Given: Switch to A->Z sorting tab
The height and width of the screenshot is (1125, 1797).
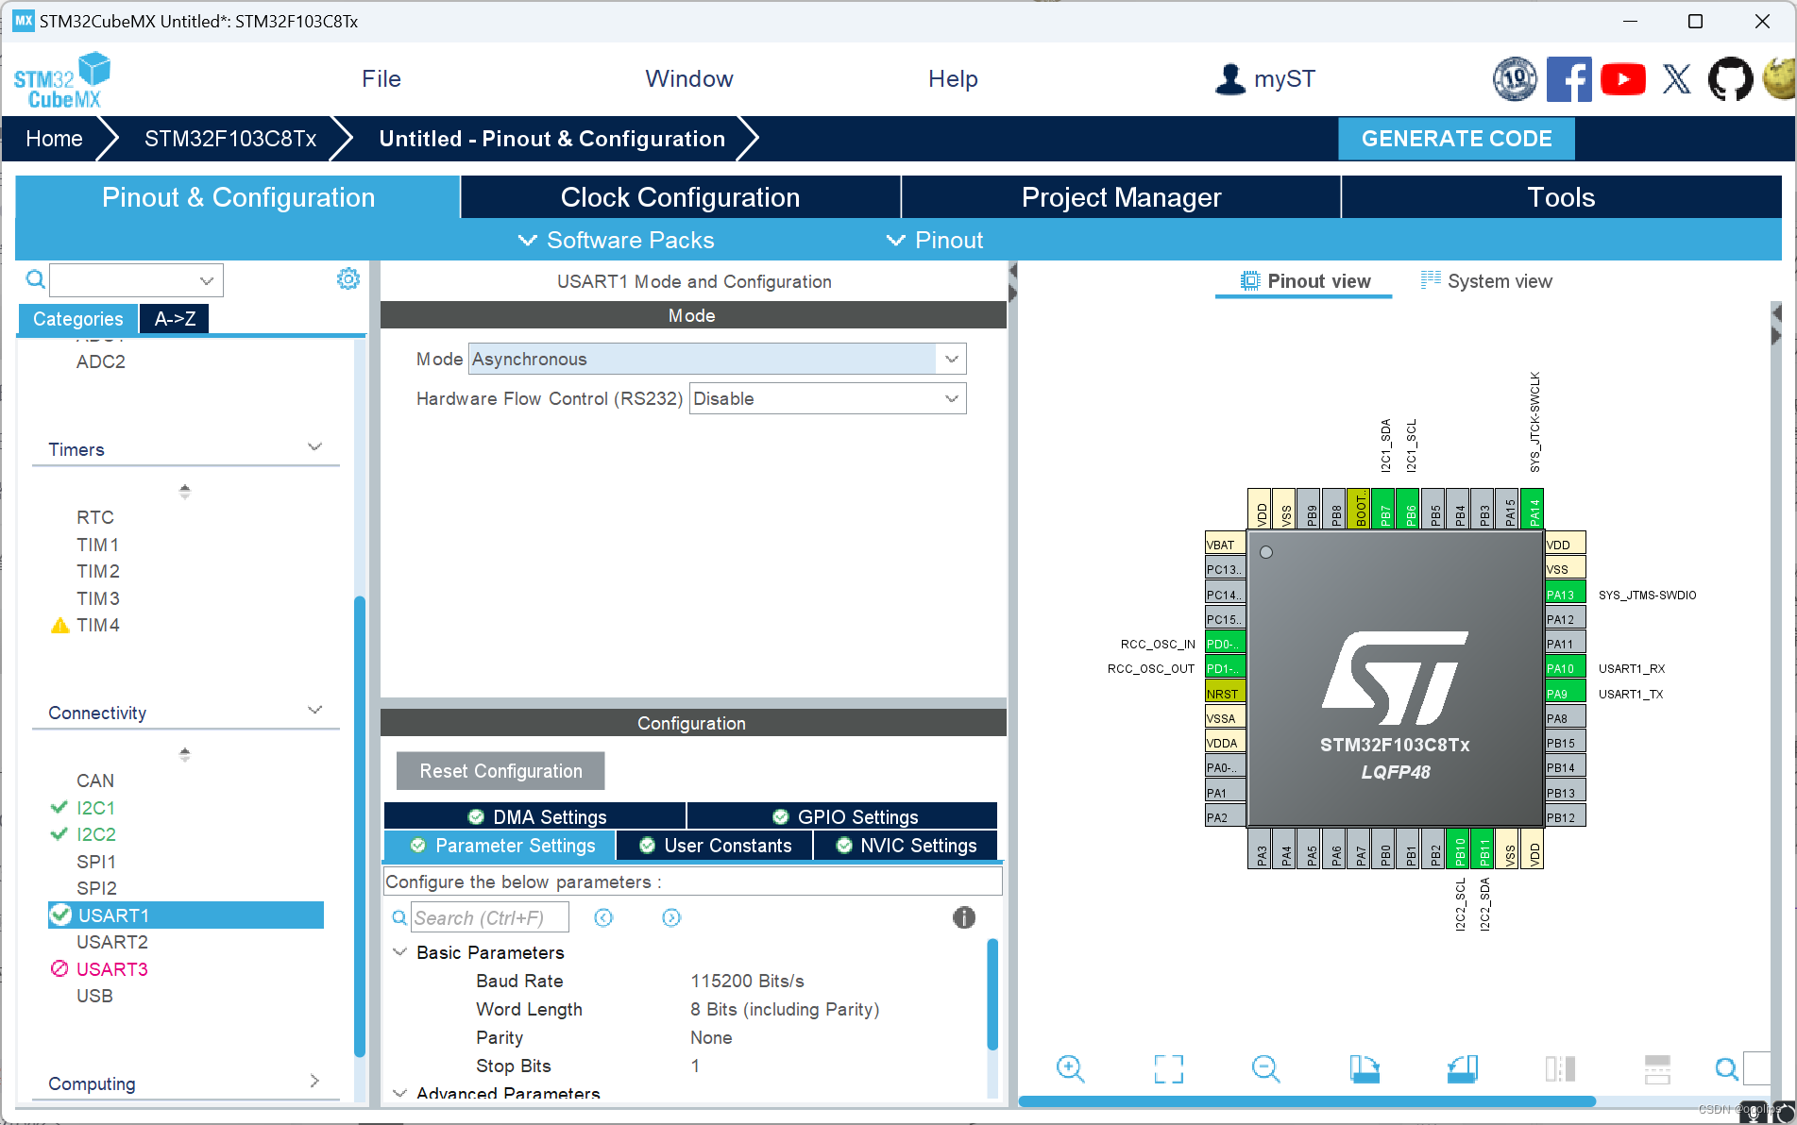Looking at the screenshot, I should point(175,319).
